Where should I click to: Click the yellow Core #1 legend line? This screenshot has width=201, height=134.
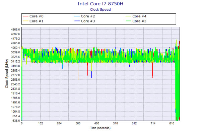pyautogui.click(x=25, y=21)
